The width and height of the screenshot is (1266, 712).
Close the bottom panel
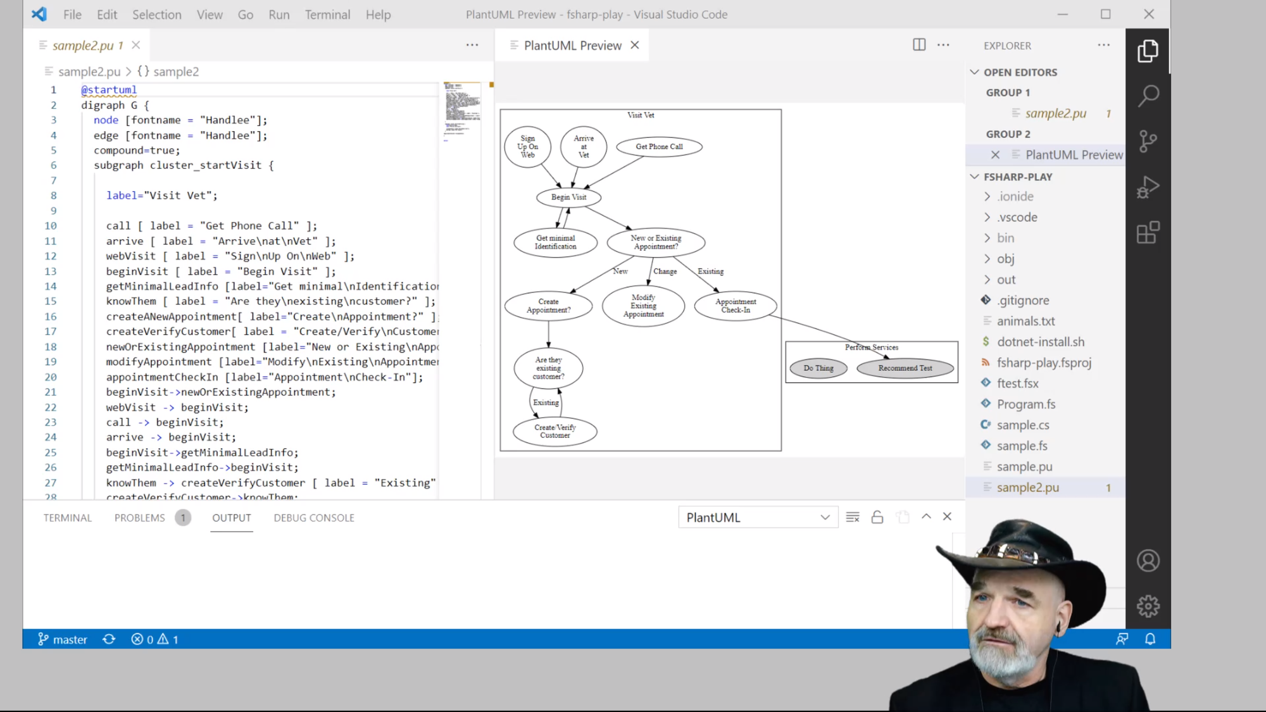coord(947,516)
